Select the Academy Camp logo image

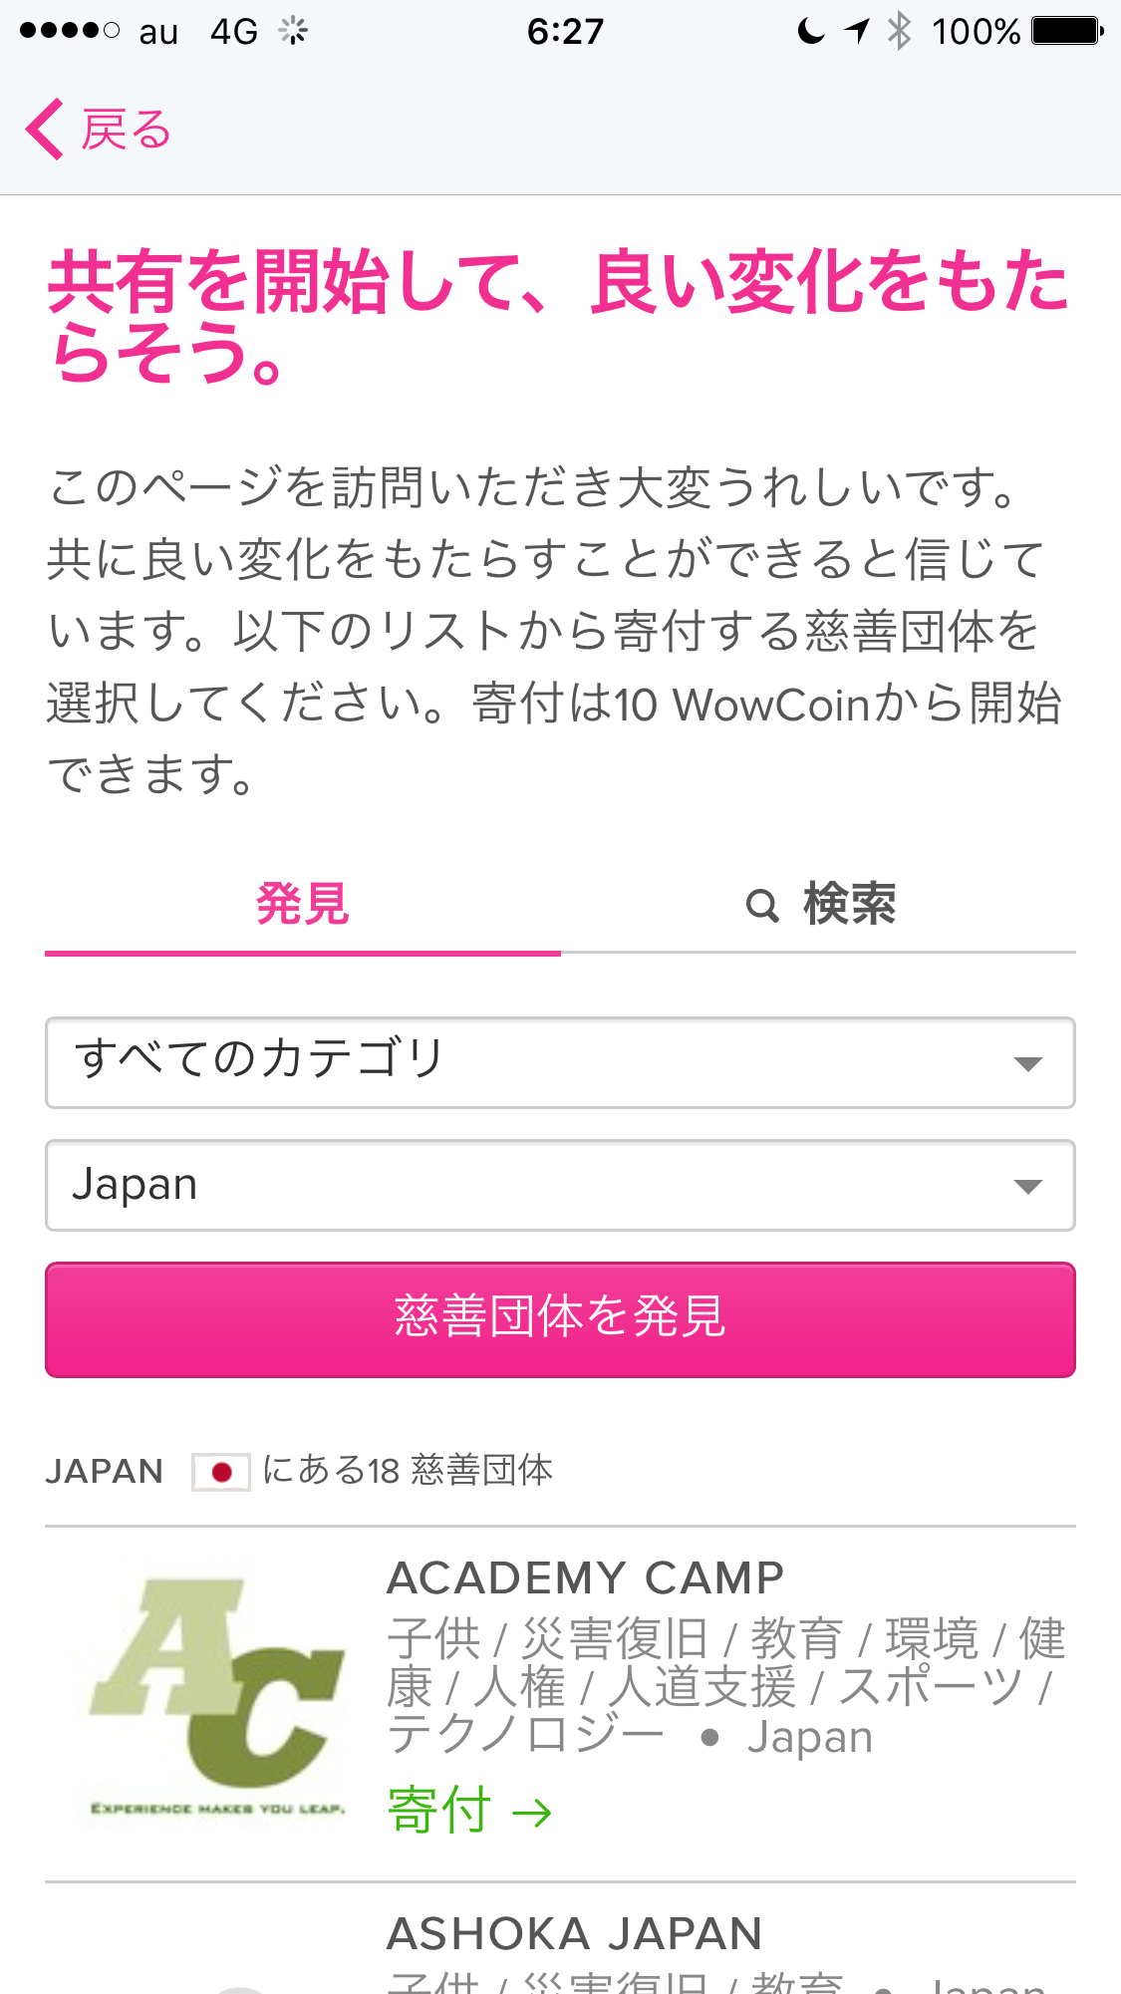click(x=214, y=1694)
